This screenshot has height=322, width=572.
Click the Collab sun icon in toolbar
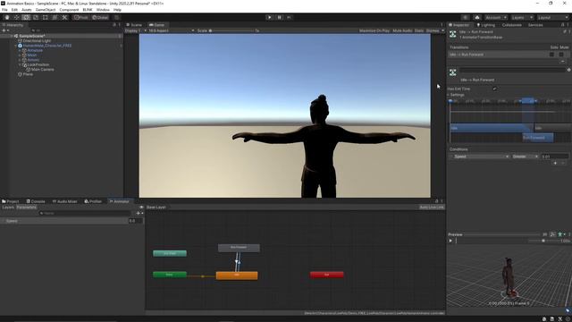[x=465, y=18]
